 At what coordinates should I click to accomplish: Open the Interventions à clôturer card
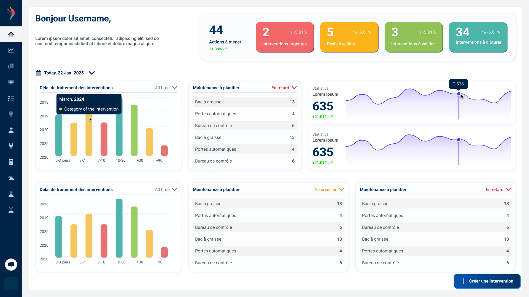[x=478, y=37]
